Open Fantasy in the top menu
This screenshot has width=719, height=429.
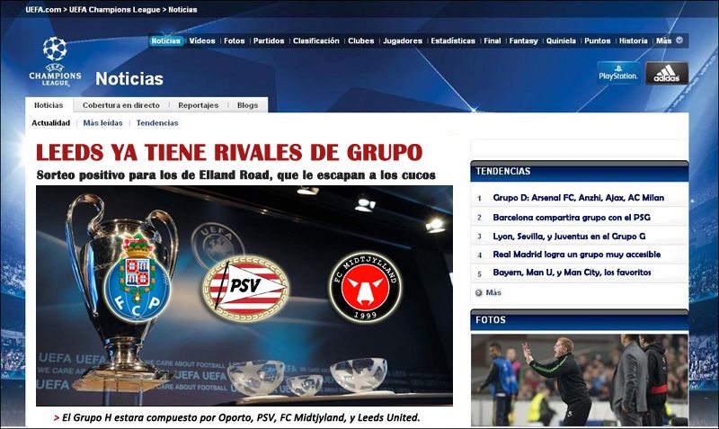(x=524, y=40)
